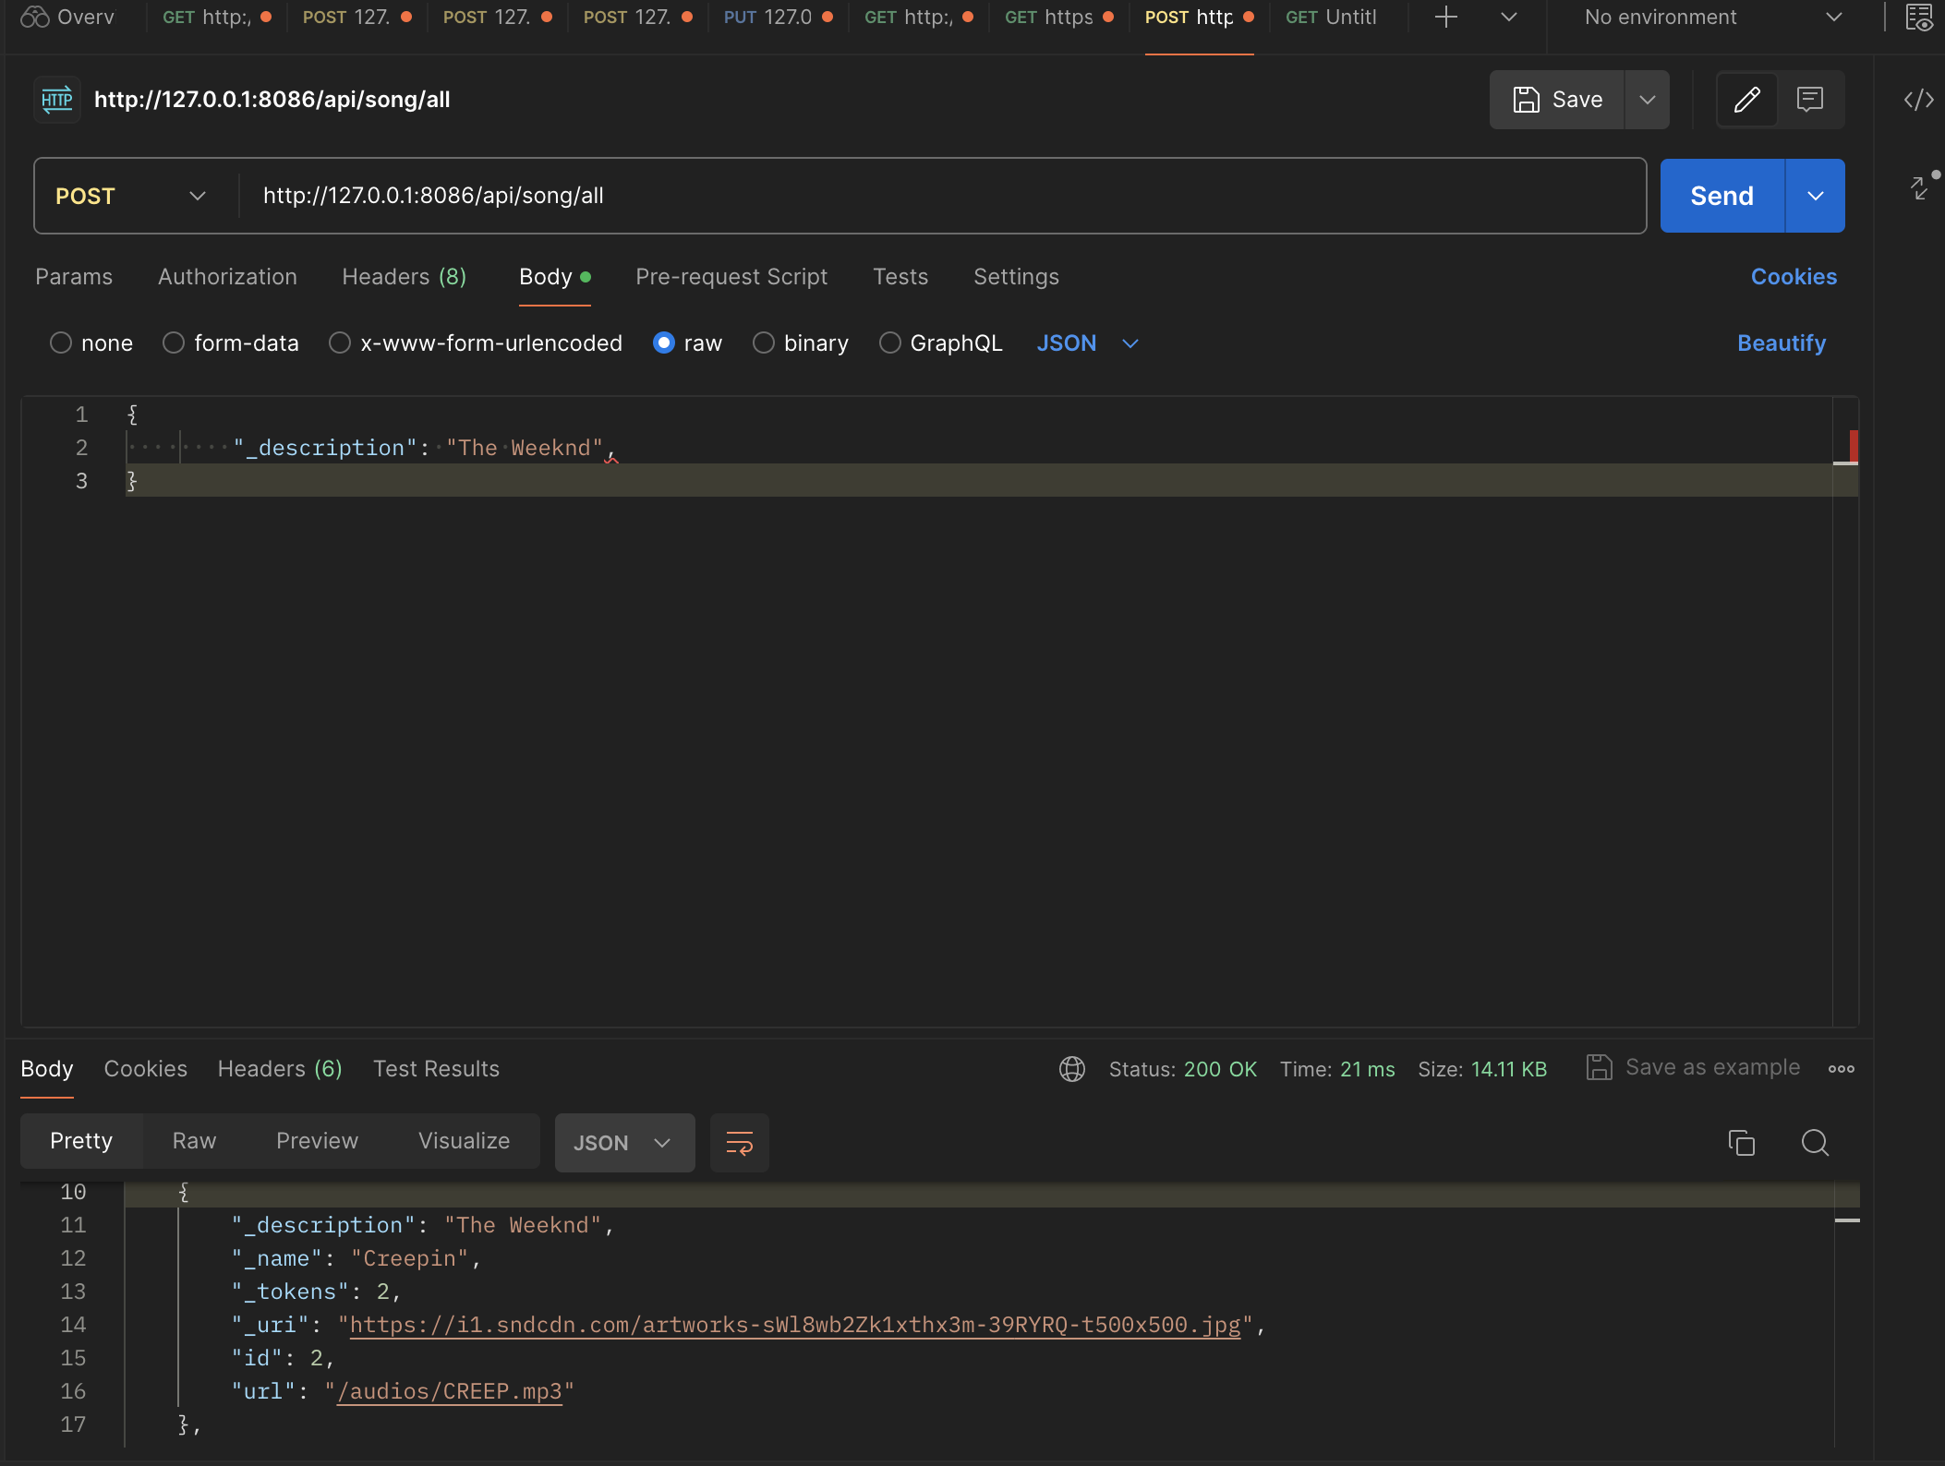Open the request Settings tab

[1016, 277]
